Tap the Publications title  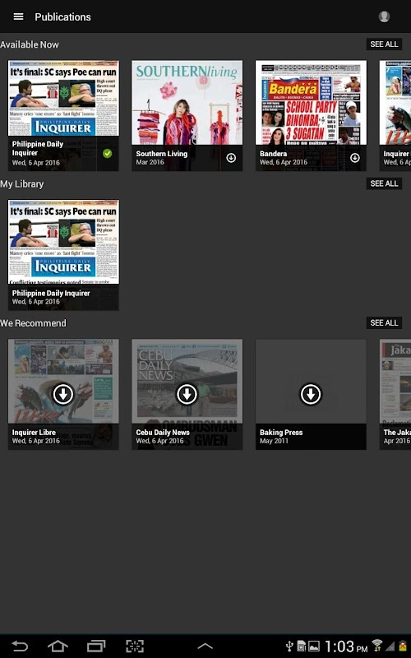(x=63, y=16)
